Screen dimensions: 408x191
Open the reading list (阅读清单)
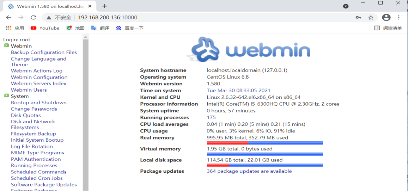[x=388, y=28]
